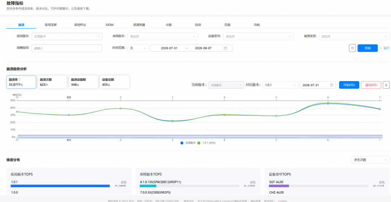Image resolution: width=391 pixels, height=202 pixels.
Task: Select the 崩溃率 metric card
Action: [21, 82]
